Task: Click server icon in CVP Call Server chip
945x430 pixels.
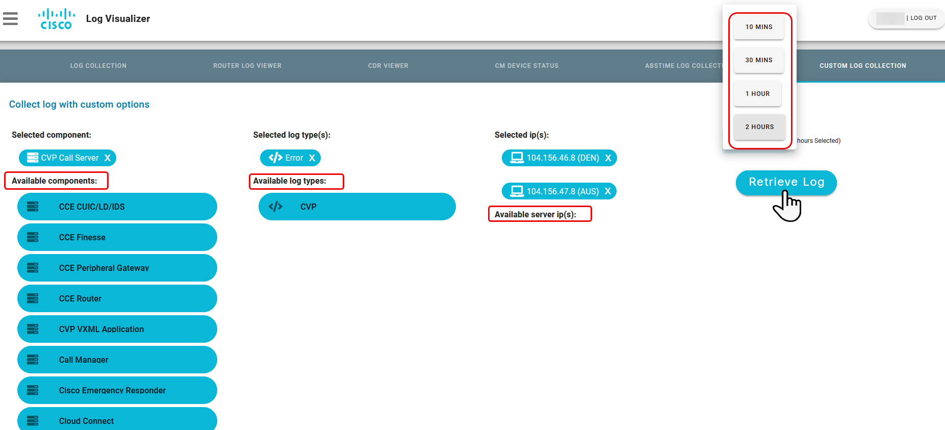Action: (x=33, y=158)
